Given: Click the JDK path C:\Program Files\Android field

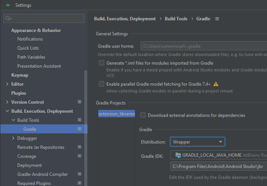Looking at the screenshot, I should [x=218, y=166].
